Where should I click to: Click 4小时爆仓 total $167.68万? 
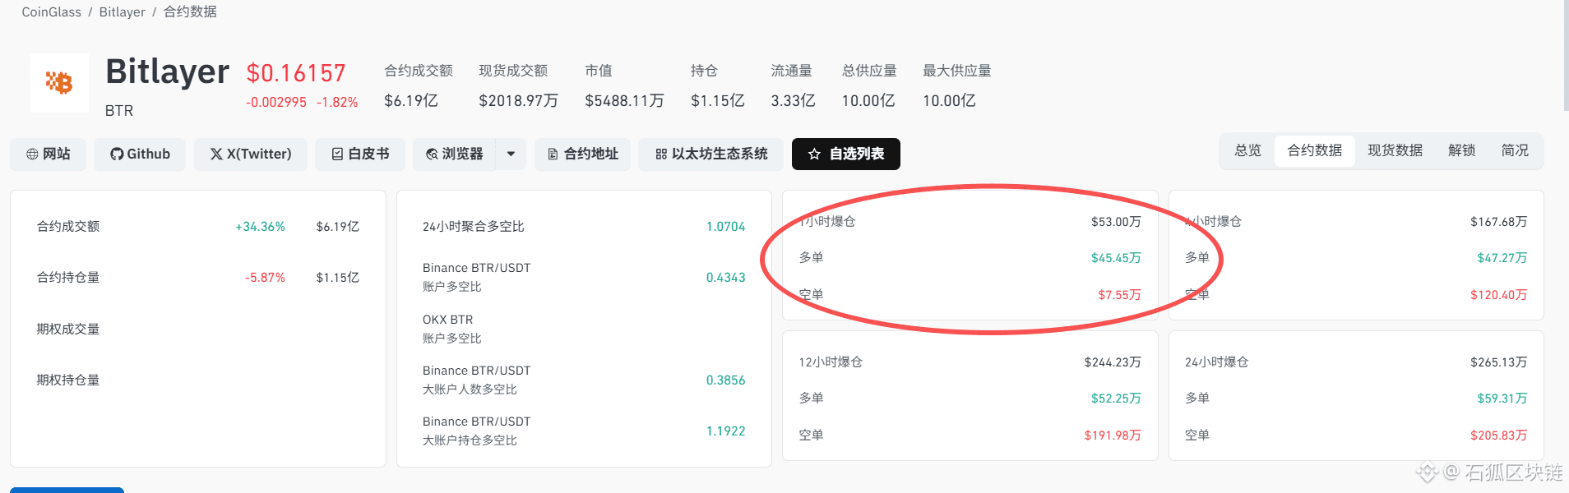coord(1498,222)
